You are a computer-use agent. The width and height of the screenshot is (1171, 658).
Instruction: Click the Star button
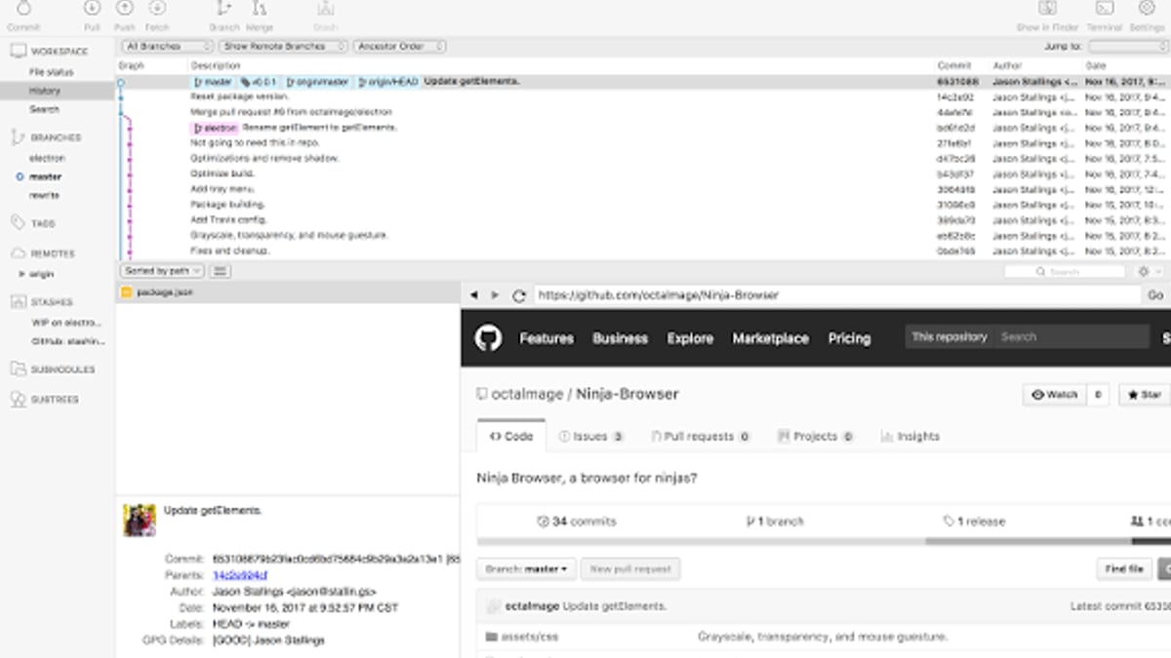coord(1145,395)
